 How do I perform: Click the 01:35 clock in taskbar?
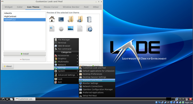182,99
